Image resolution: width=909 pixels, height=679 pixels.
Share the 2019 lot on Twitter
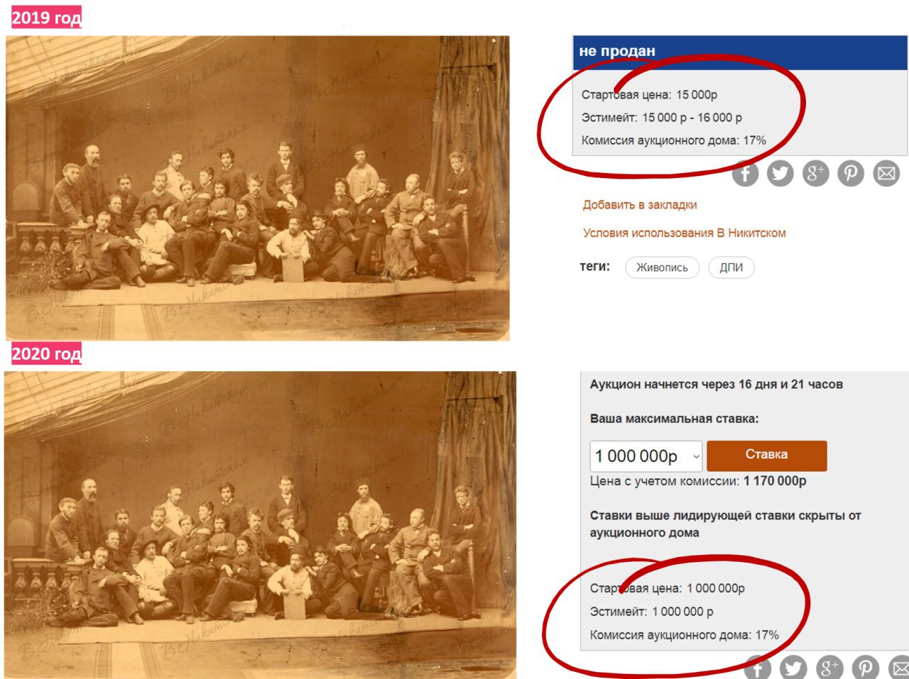coord(780,173)
